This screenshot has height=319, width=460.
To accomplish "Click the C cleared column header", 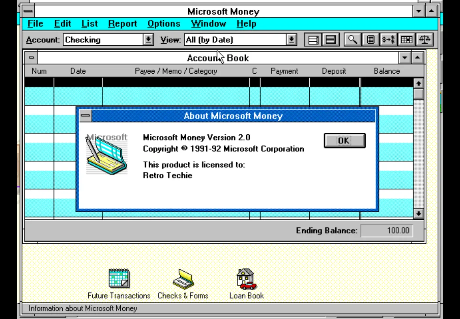I will 254,71.
